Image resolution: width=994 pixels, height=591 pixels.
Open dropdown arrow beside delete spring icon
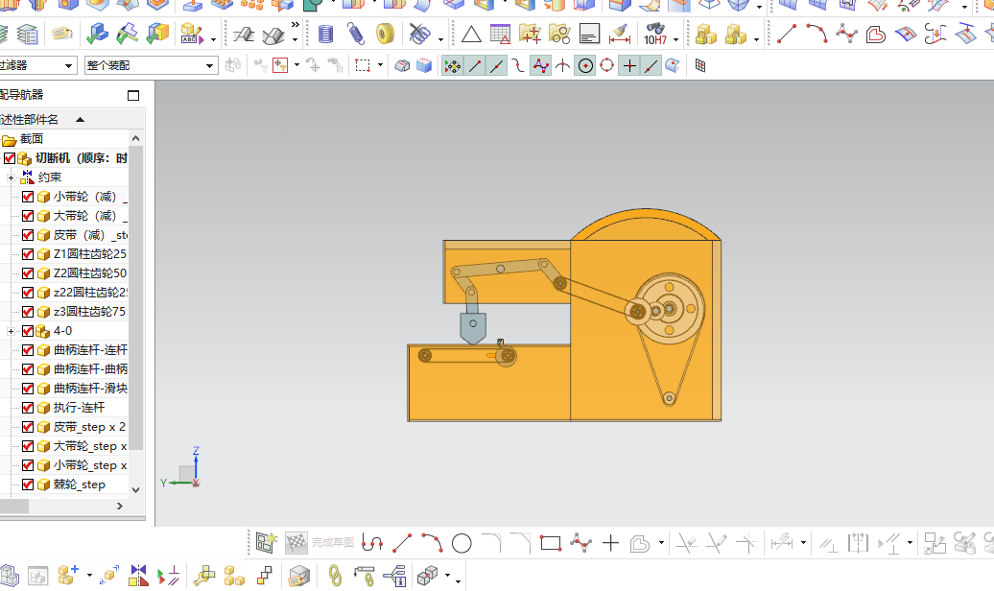[440, 38]
